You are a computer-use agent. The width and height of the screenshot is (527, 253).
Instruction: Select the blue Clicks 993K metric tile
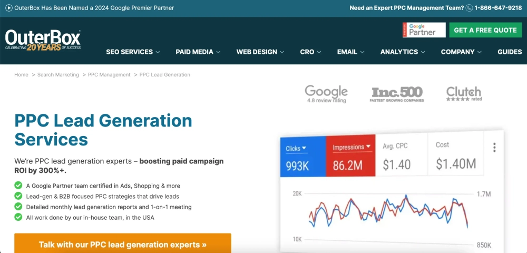coord(303,156)
